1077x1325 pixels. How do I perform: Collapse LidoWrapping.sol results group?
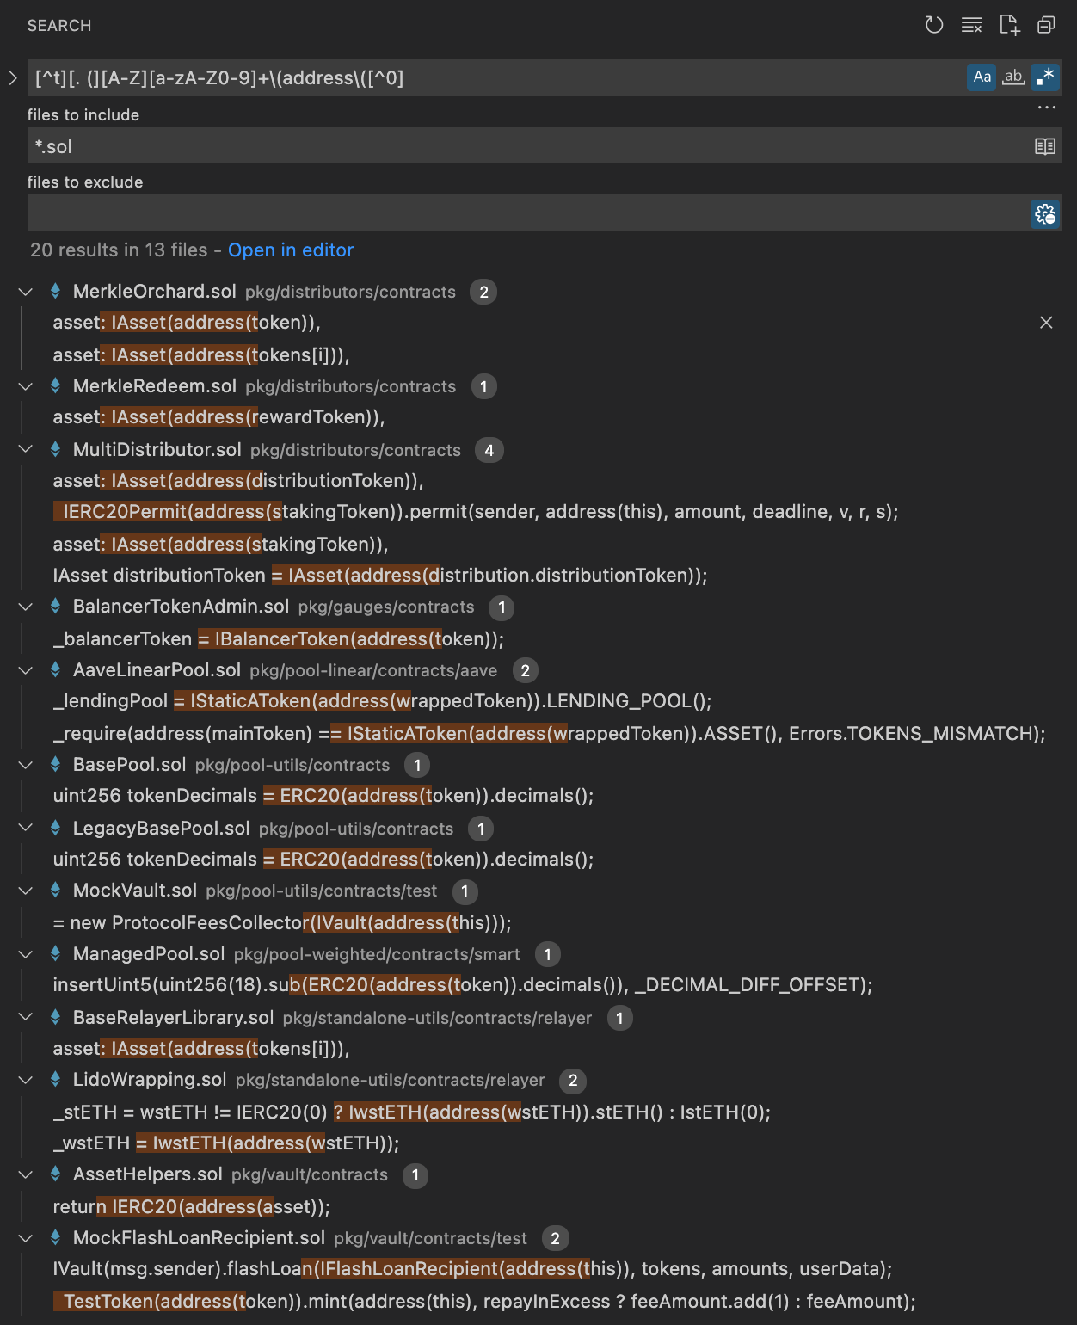pyautogui.click(x=26, y=1080)
